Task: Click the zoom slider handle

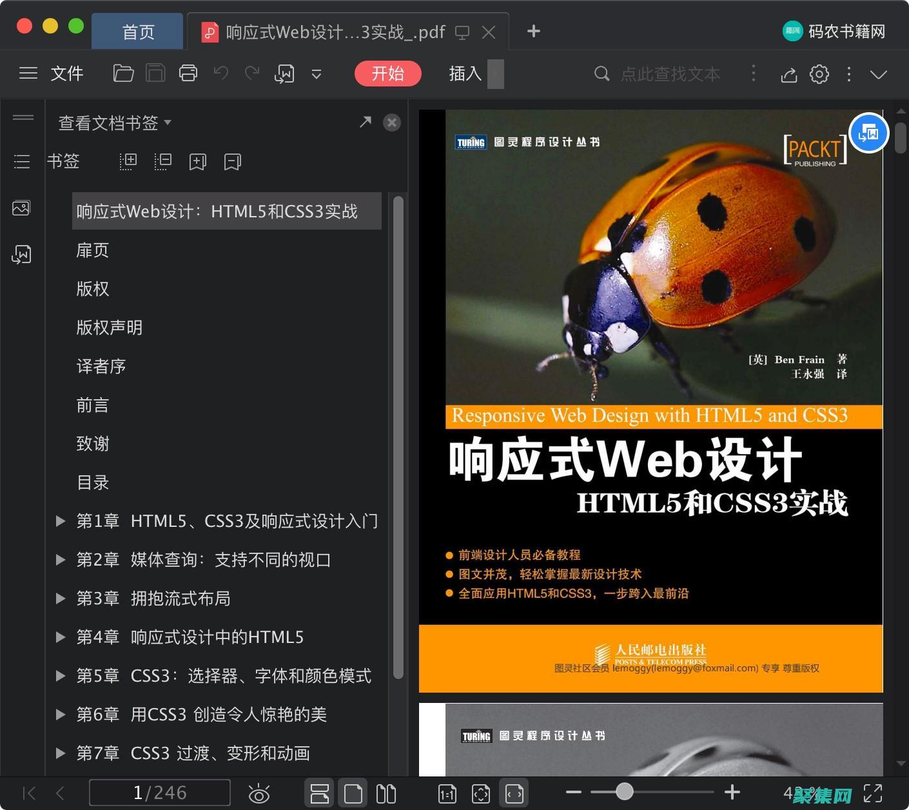Action: [624, 792]
